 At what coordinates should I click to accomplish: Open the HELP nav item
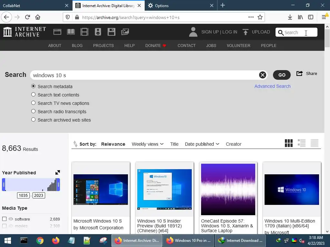coord(130,46)
